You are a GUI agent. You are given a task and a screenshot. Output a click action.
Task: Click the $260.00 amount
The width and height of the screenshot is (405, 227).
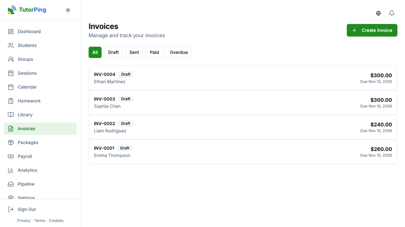click(381, 149)
